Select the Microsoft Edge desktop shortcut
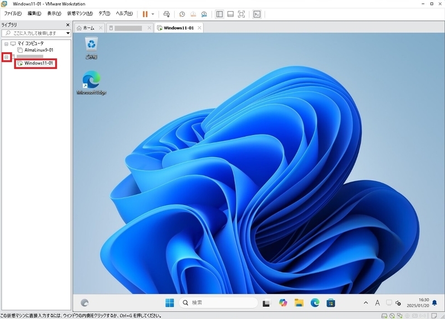 click(x=91, y=83)
